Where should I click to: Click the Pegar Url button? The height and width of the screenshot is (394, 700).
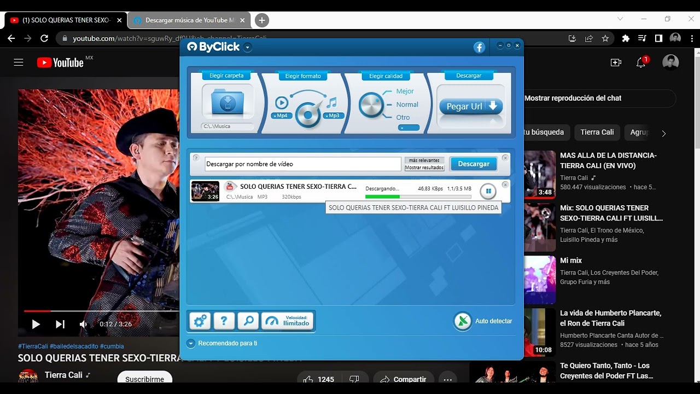(x=471, y=106)
